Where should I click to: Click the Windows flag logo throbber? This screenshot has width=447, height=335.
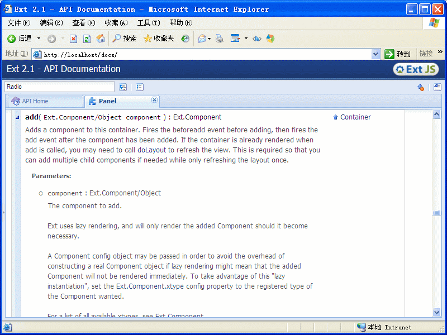pos(434,22)
